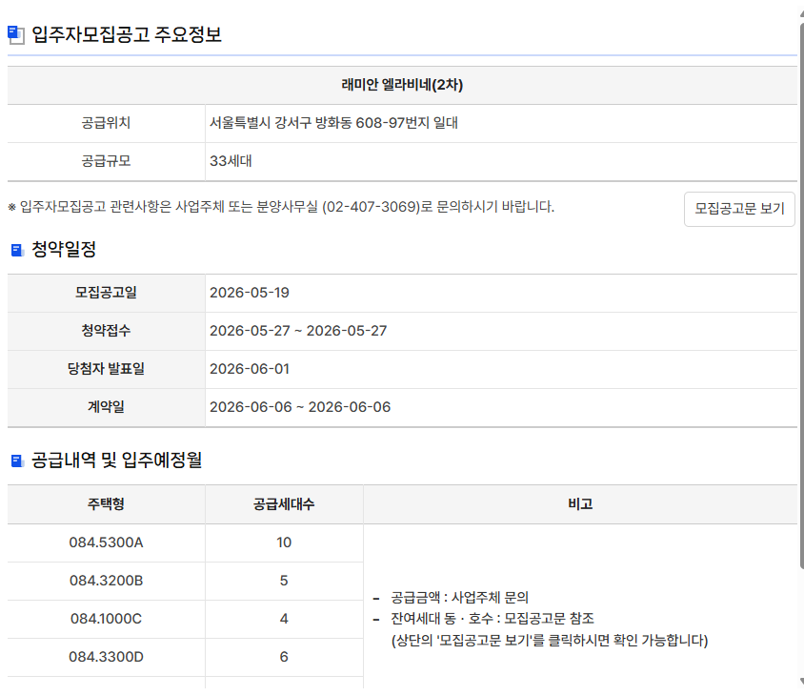The width and height of the screenshot is (804, 696).
Task: Click the blue icon next to 청약일정
Action: click(17, 250)
